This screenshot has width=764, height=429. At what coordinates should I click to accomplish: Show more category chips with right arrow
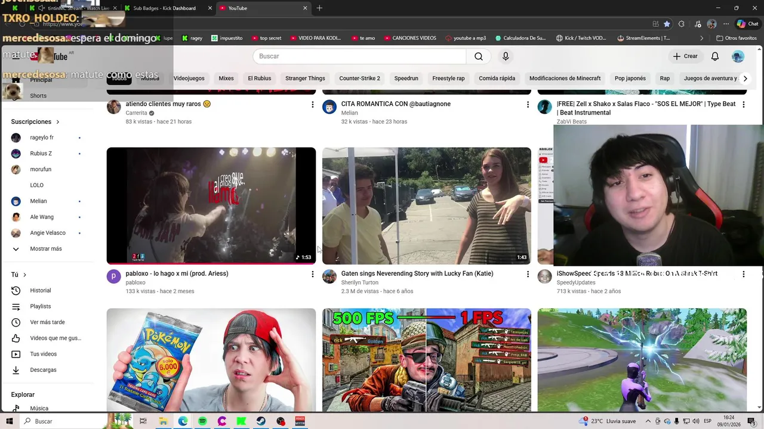(x=745, y=79)
